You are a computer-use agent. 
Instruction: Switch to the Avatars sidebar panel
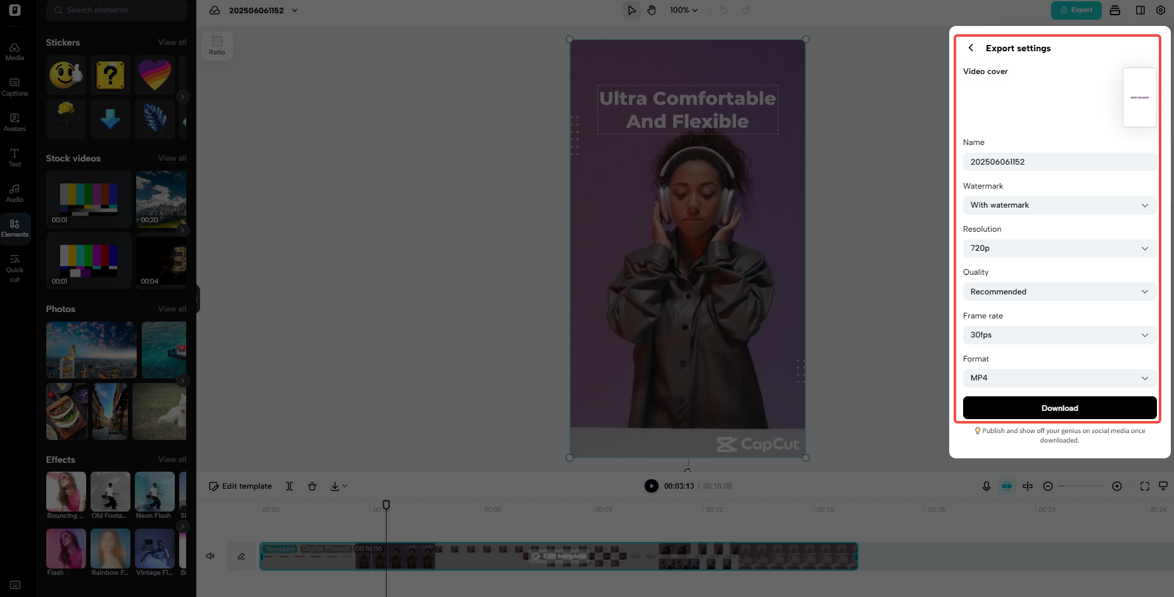[x=14, y=123]
